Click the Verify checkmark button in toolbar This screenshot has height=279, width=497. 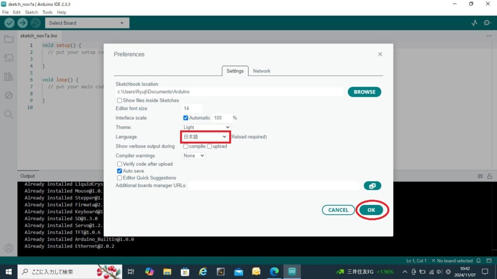[9, 23]
